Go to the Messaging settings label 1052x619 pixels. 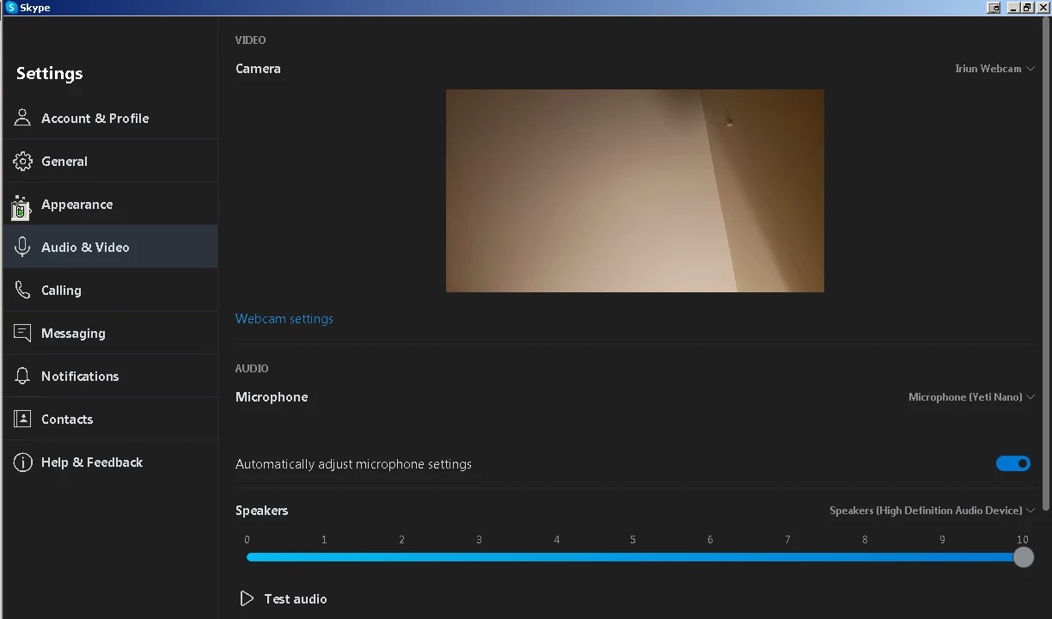[x=73, y=333]
